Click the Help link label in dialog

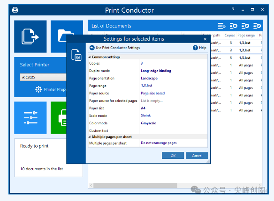tap(203, 48)
